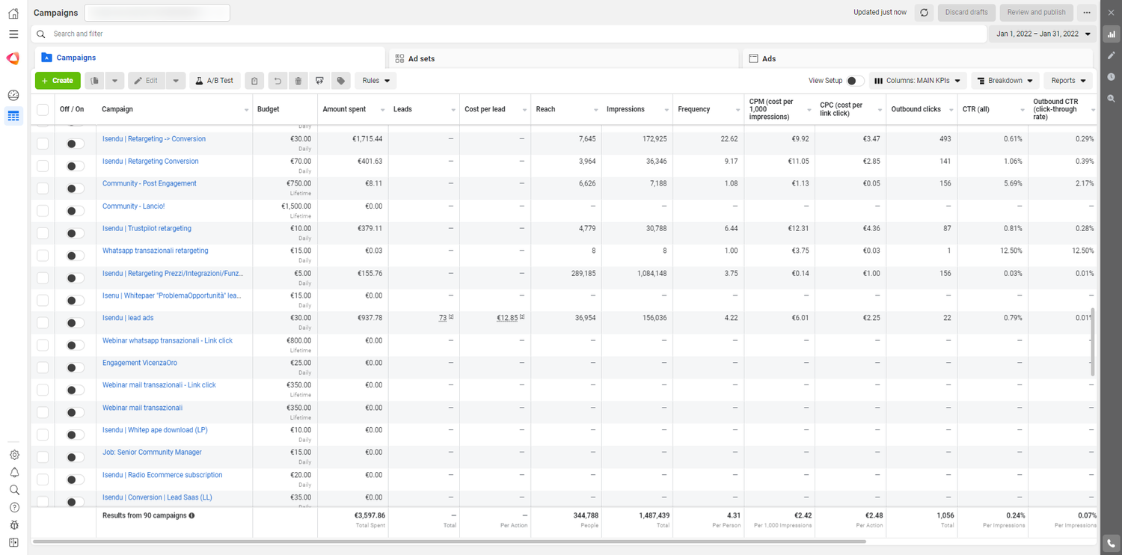The image size is (1122, 555).
Task: Open the Reports dropdown
Action: 1068,81
